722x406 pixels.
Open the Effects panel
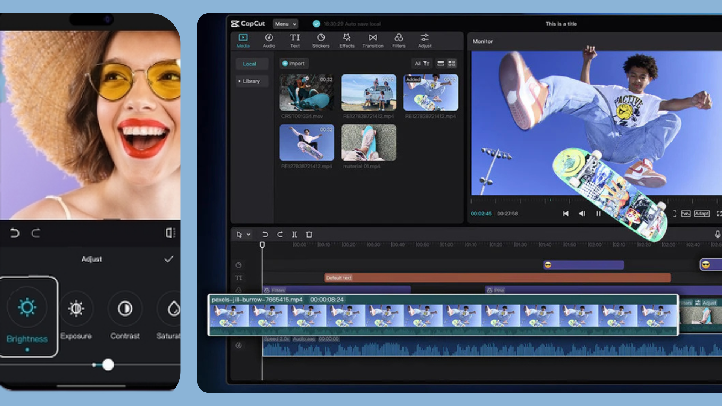(346, 41)
